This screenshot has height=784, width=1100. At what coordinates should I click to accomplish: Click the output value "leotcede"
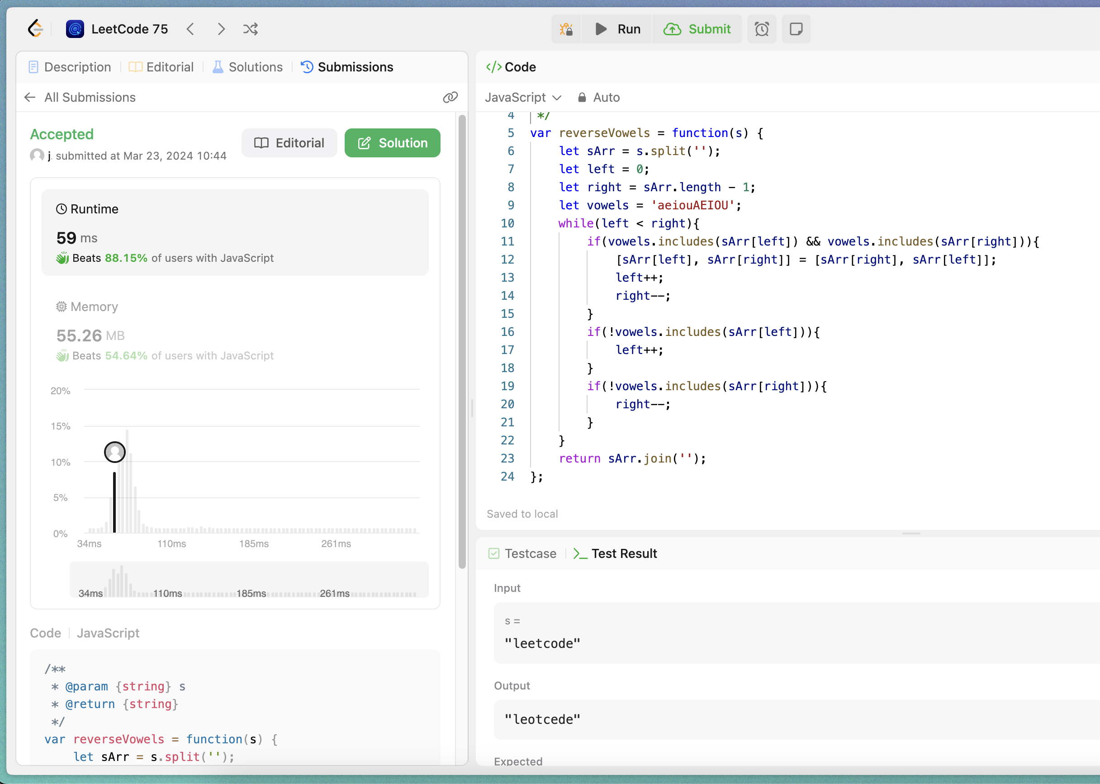[x=542, y=719]
